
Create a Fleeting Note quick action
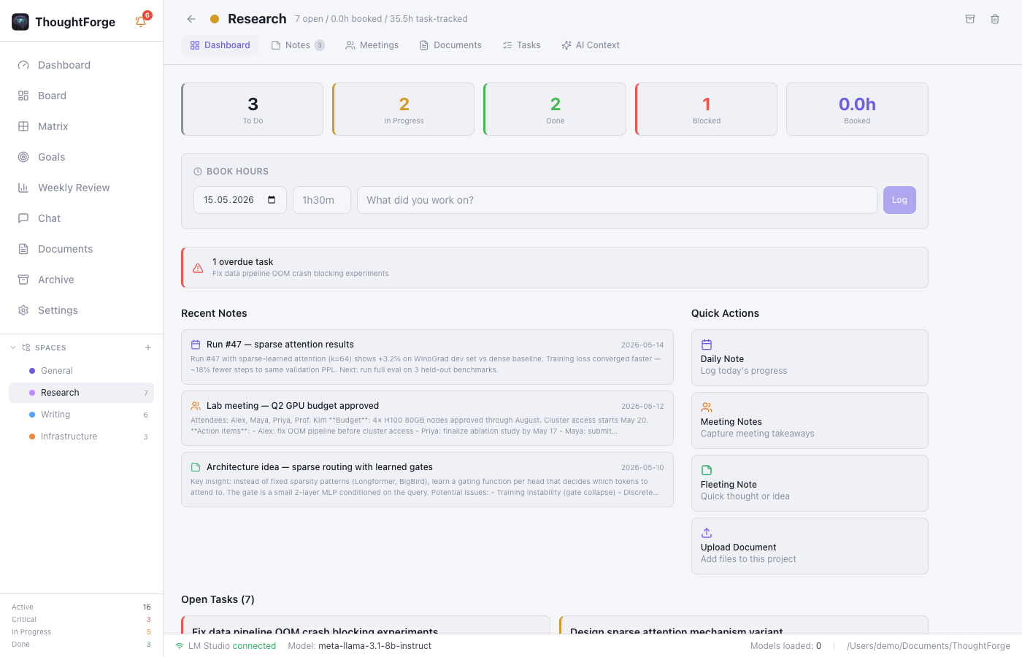pos(810,483)
